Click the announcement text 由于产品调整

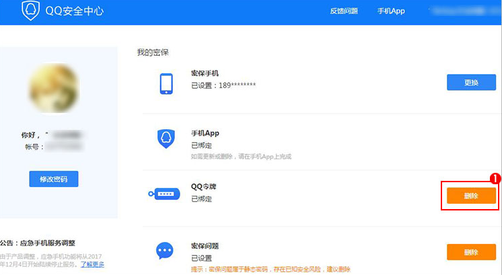[x=51, y=260]
